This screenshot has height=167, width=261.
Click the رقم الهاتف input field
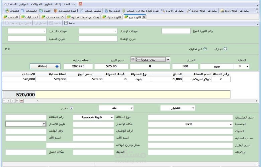point(26,132)
